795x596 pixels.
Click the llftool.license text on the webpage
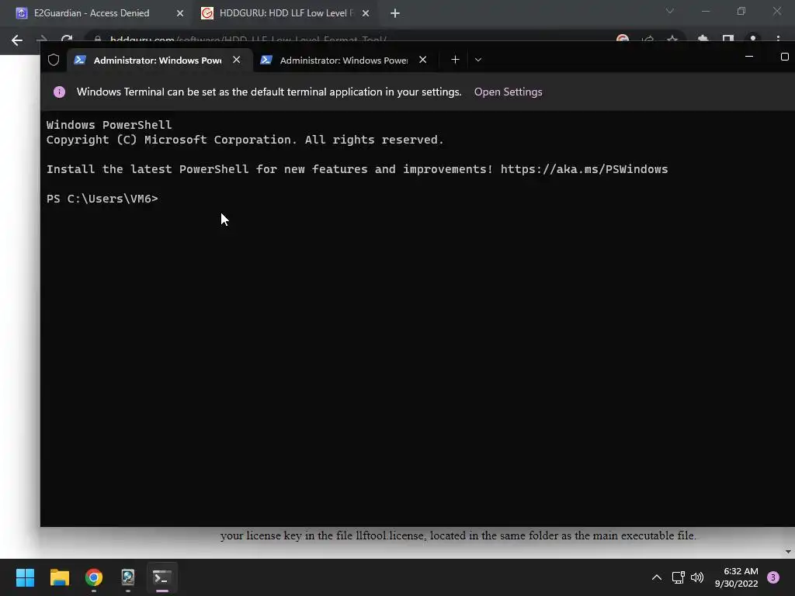(390, 535)
